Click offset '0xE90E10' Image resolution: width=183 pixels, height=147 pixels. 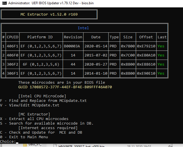(146, 73)
